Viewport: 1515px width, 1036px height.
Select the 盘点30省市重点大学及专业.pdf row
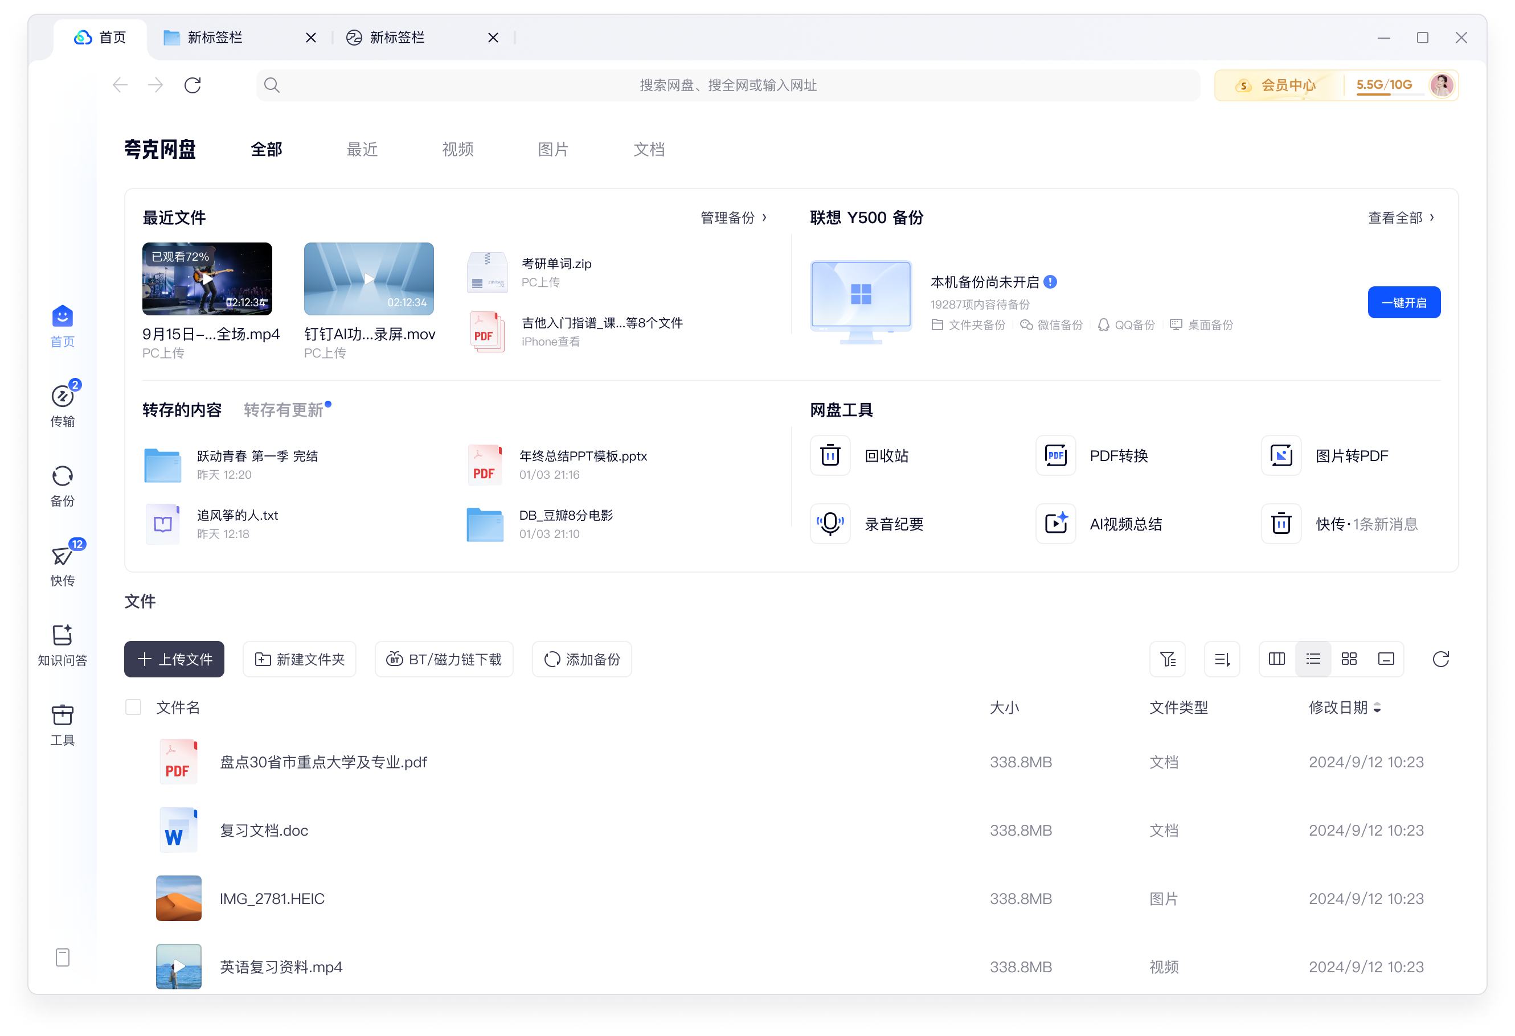click(x=792, y=762)
